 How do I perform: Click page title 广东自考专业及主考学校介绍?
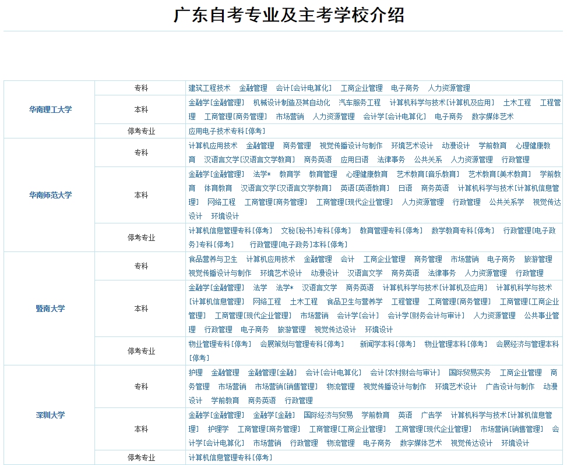pos(288,15)
